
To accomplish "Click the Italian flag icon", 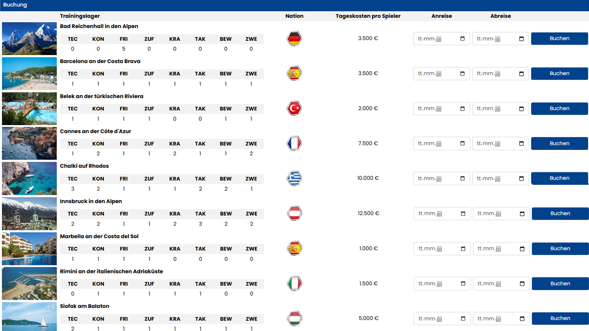I will pos(294,284).
